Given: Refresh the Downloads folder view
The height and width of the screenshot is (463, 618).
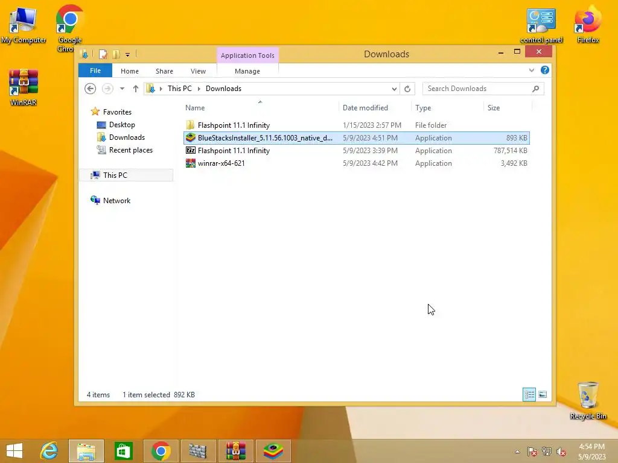Looking at the screenshot, I should pos(407,89).
